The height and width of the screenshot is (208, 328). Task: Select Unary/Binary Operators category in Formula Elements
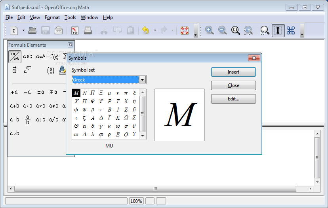point(15,57)
